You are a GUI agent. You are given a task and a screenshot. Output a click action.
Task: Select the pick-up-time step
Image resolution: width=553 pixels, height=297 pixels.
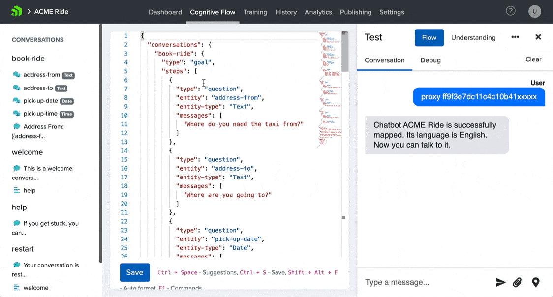coord(40,114)
